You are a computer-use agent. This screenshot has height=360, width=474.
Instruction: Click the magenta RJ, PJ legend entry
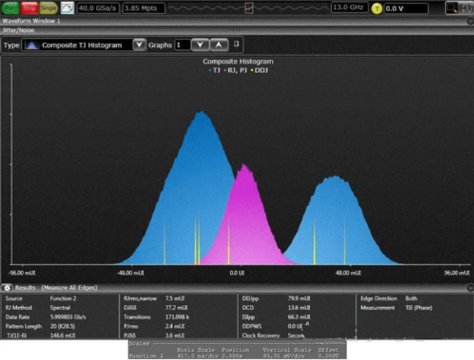[x=235, y=70]
